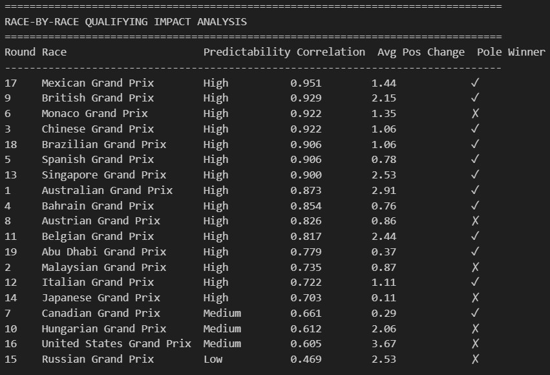Select 'Singapore Grand Prix' race name
The height and width of the screenshot is (375, 550).
(x=104, y=175)
